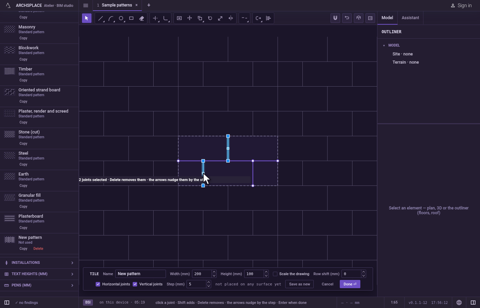Click the globe language icon
This screenshot has height=308, width=480.
[x=459, y=303]
